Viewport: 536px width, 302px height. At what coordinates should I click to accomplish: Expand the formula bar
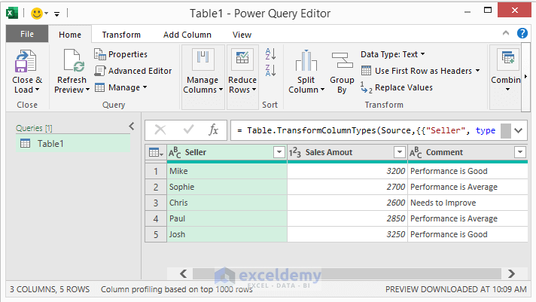(x=519, y=130)
